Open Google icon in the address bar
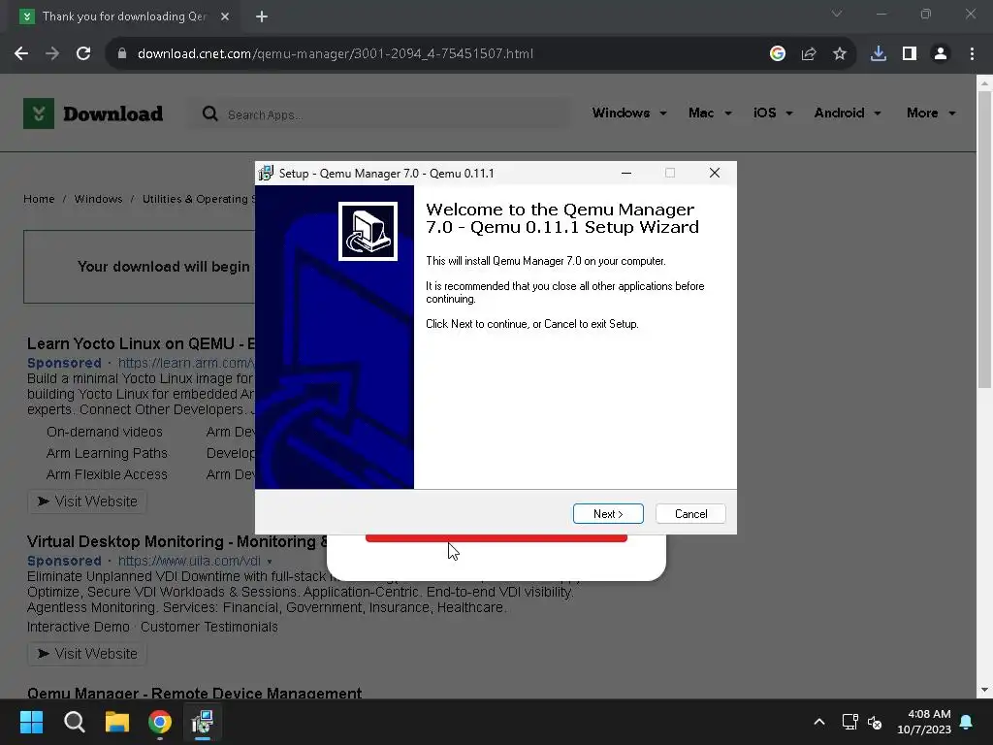Viewport: 993px width, 745px height. click(777, 54)
